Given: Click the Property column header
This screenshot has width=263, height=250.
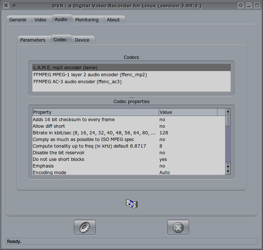Looking at the screenshot, I should click(96, 112).
